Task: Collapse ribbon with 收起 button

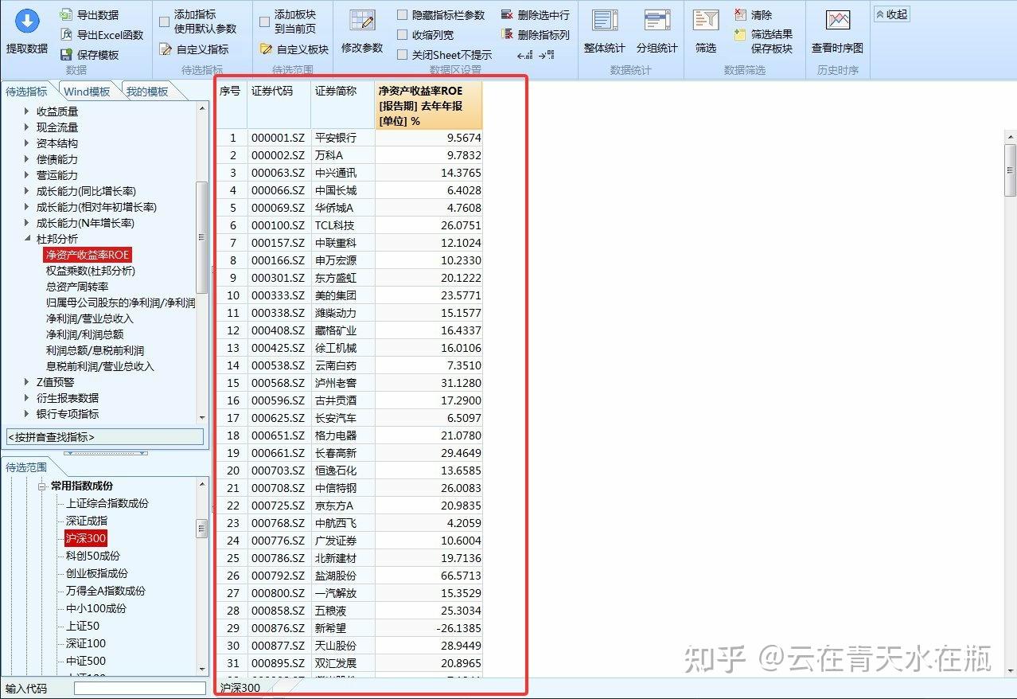Action: click(891, 14)
